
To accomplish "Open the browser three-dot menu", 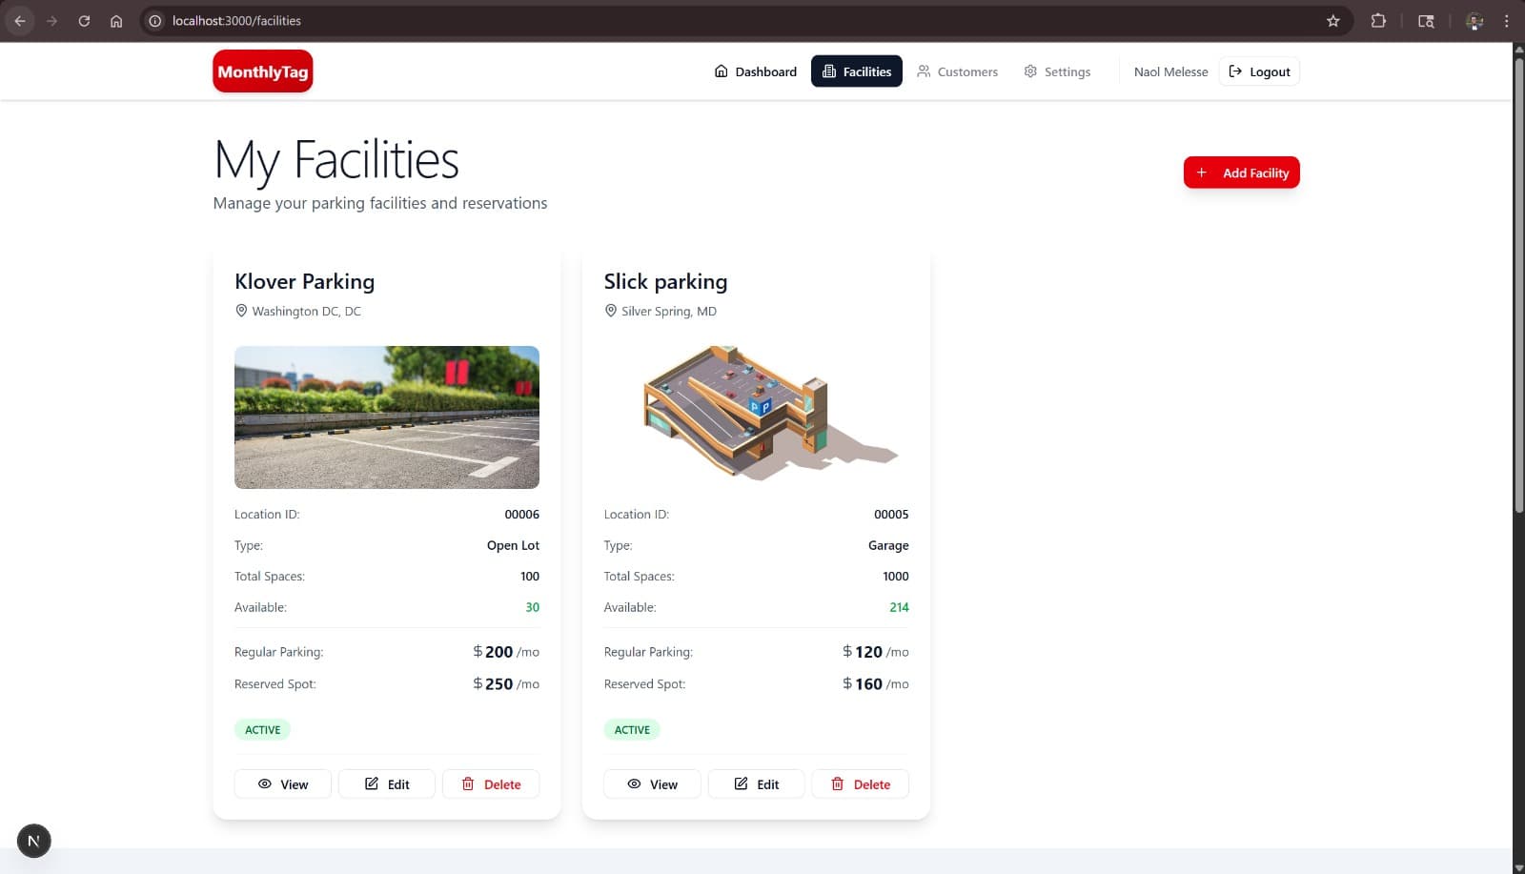I will (x=1507, y=21).
